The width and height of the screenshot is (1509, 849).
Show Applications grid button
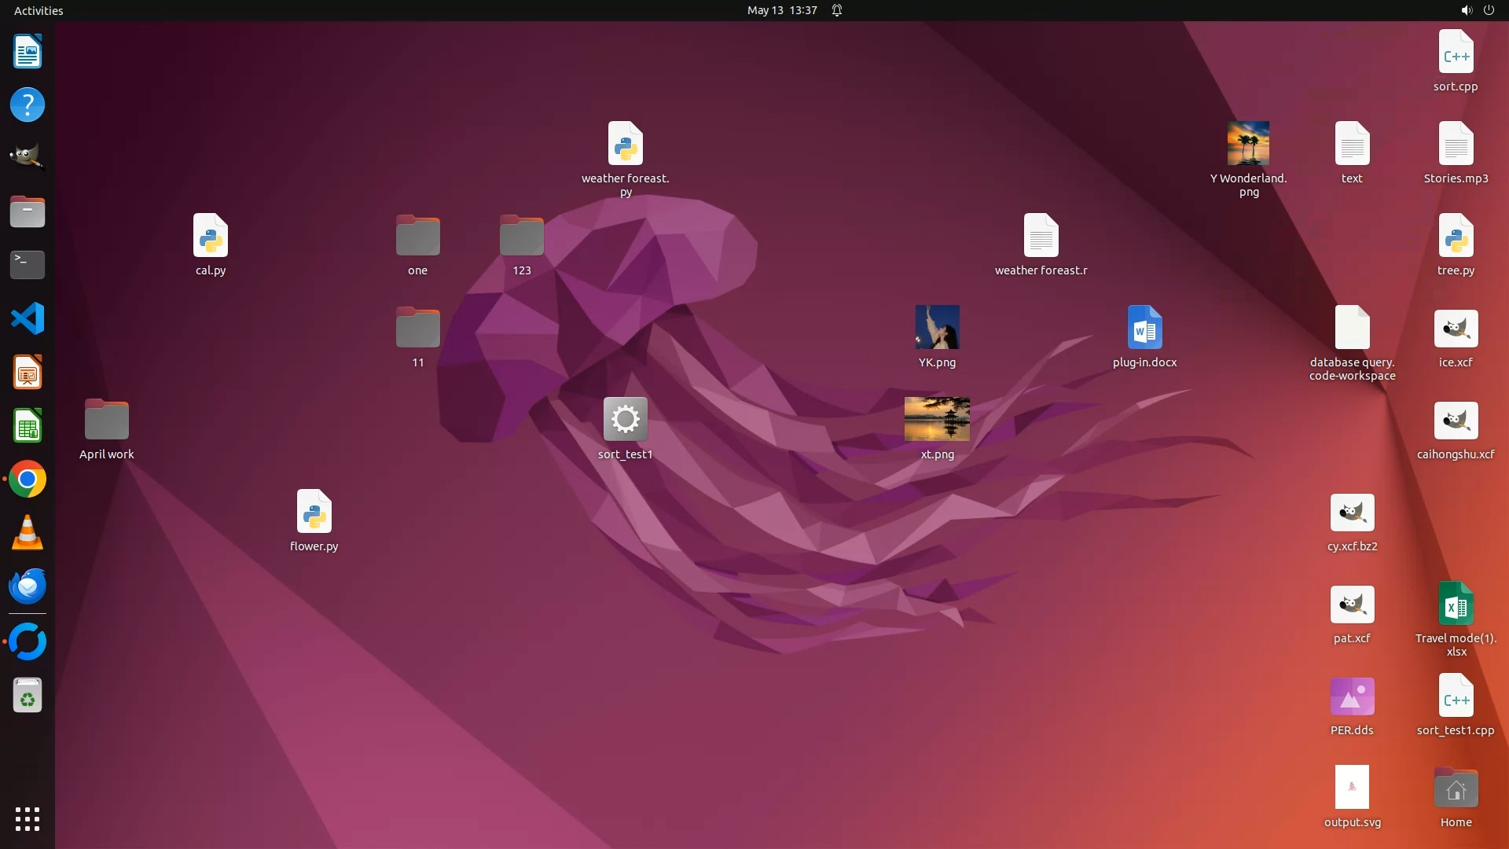pyautogui.click(x=28, y=819)
